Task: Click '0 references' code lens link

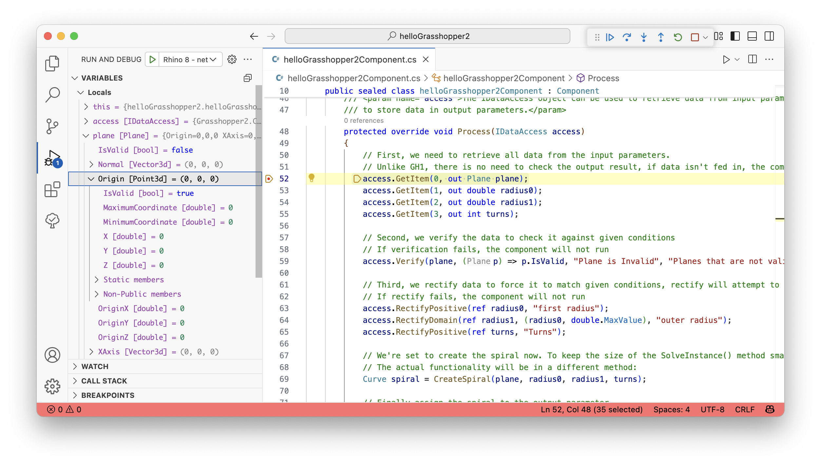Action: [364, 121]
